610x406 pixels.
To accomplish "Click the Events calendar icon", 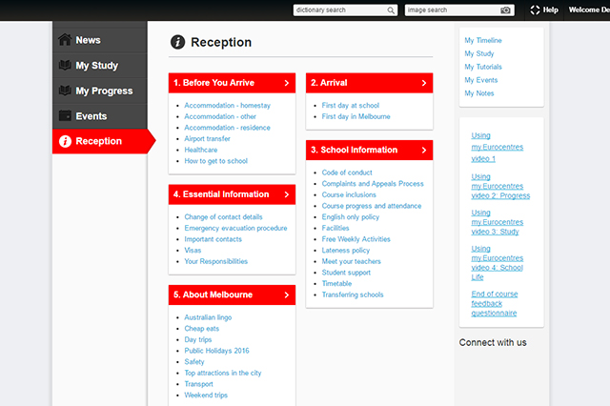I will point(65,115).
